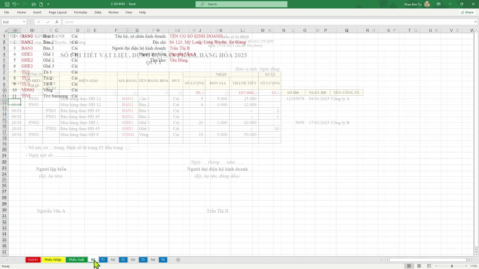Open the Undo history dropdown arrow
Image resolution: width=479 pixels, height=269 pixels.
[x=19, y=4]
